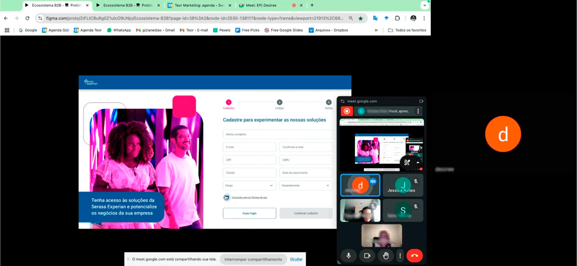Screen dimensions: 577x266
Task: Open the Extensions puzzle icon
Action: tap(397, 18)
